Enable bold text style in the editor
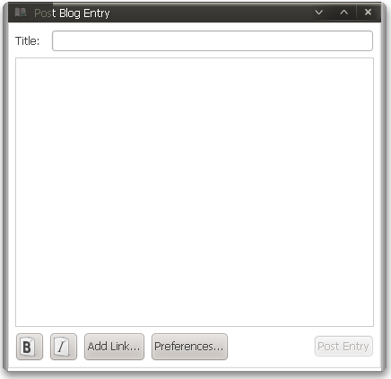 pyautogui.click(x=30, y=347)
